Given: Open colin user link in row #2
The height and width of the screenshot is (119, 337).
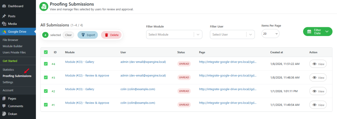Looking at the screenshot, I should [138, 89].
